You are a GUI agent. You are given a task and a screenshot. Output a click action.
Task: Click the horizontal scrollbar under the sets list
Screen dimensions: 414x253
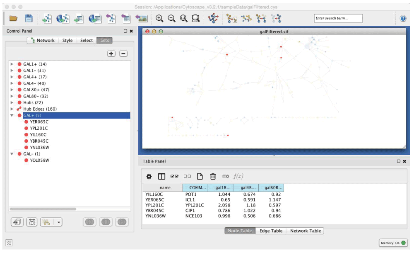[43, 209]
